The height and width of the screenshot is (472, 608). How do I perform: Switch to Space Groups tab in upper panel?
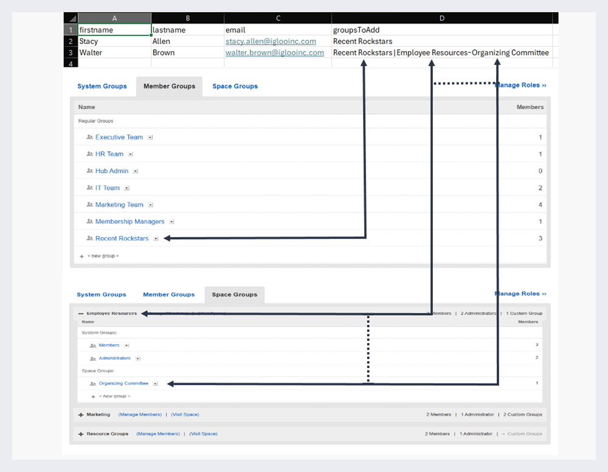[235, 86]
